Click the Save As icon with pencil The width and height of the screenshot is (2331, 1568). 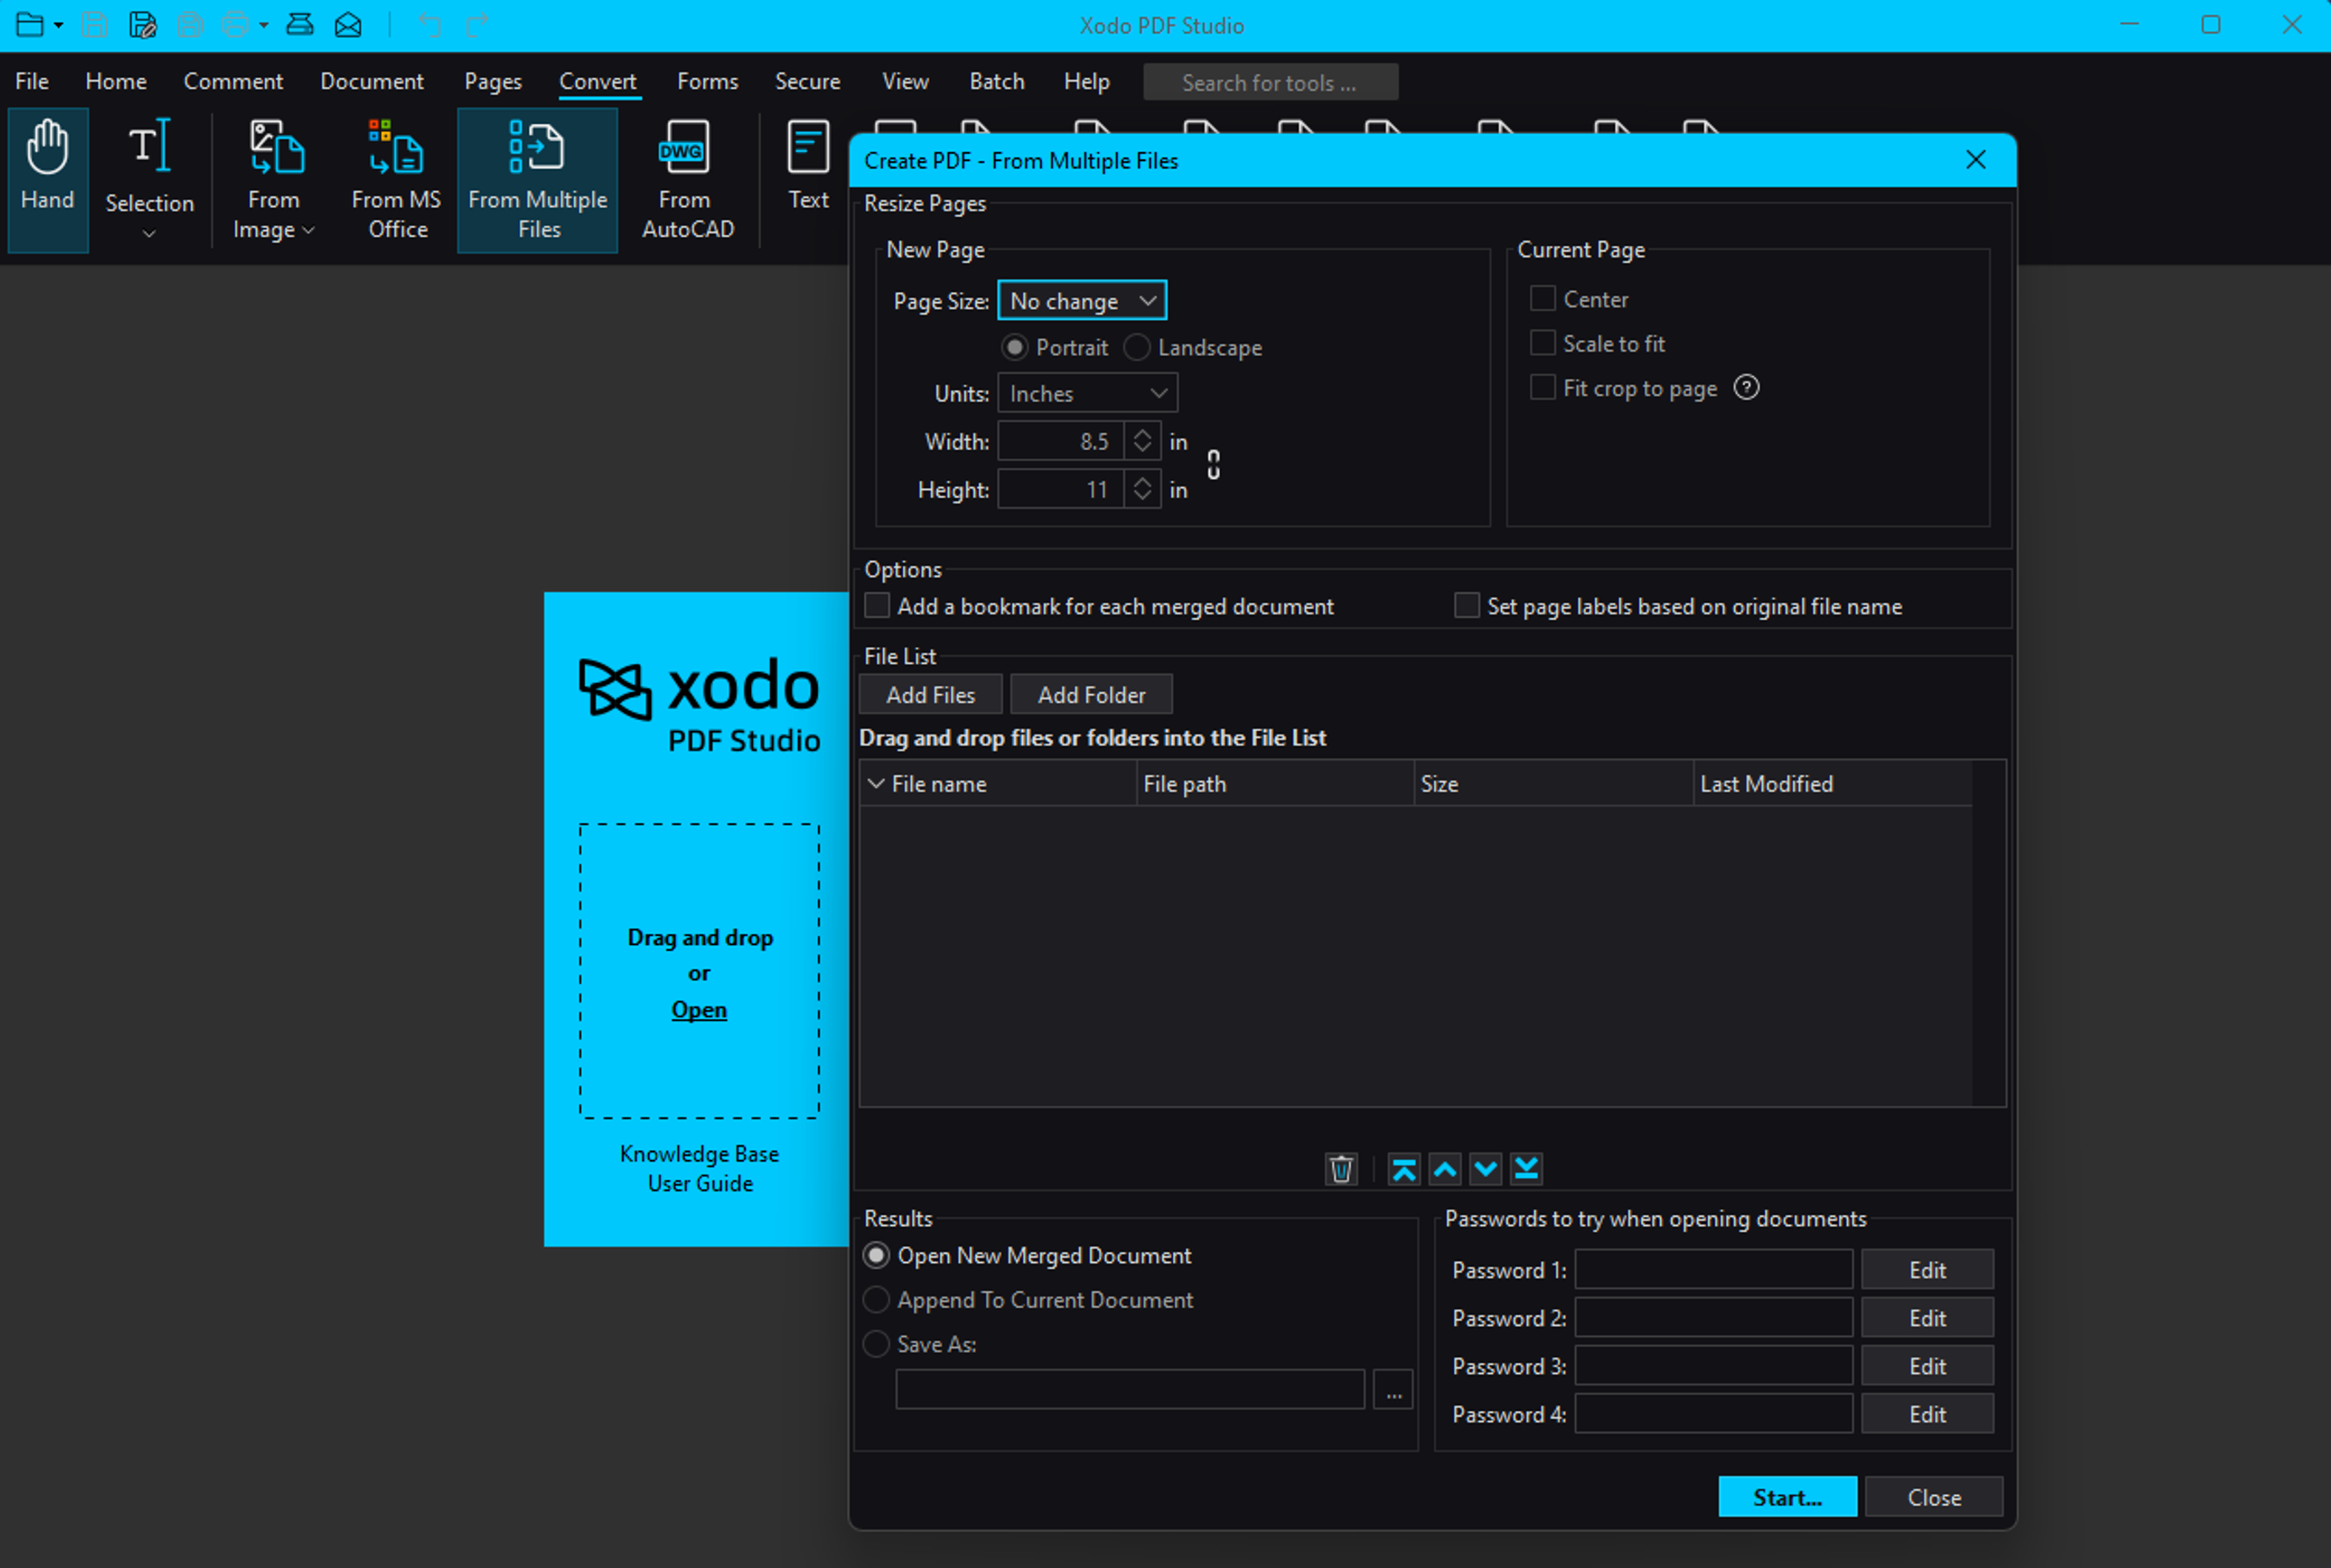tap(143, 25)
